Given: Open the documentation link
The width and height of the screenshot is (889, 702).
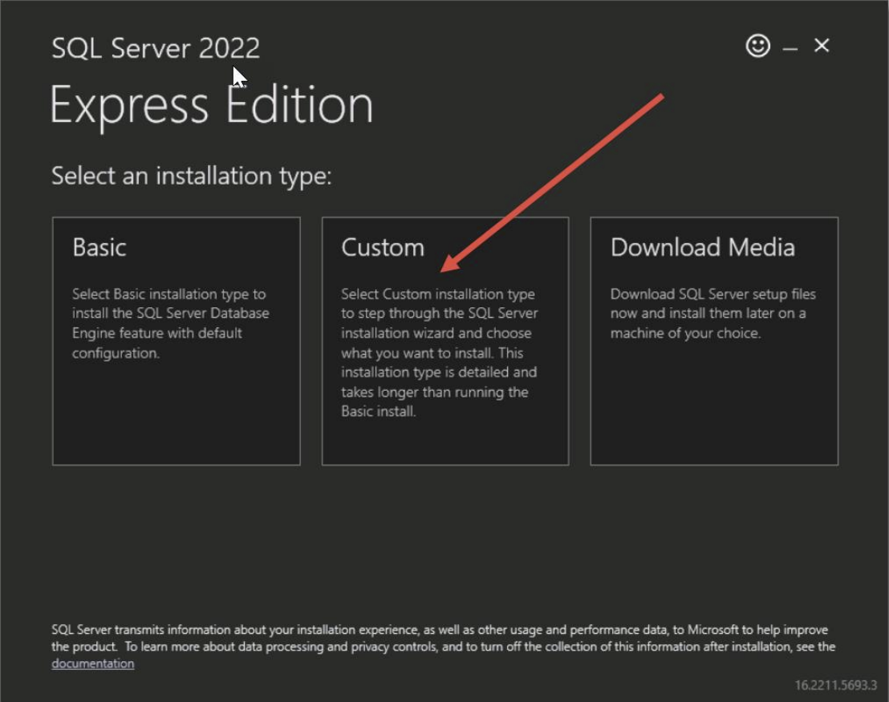Looking at the screenshot, I should [93, 663].
